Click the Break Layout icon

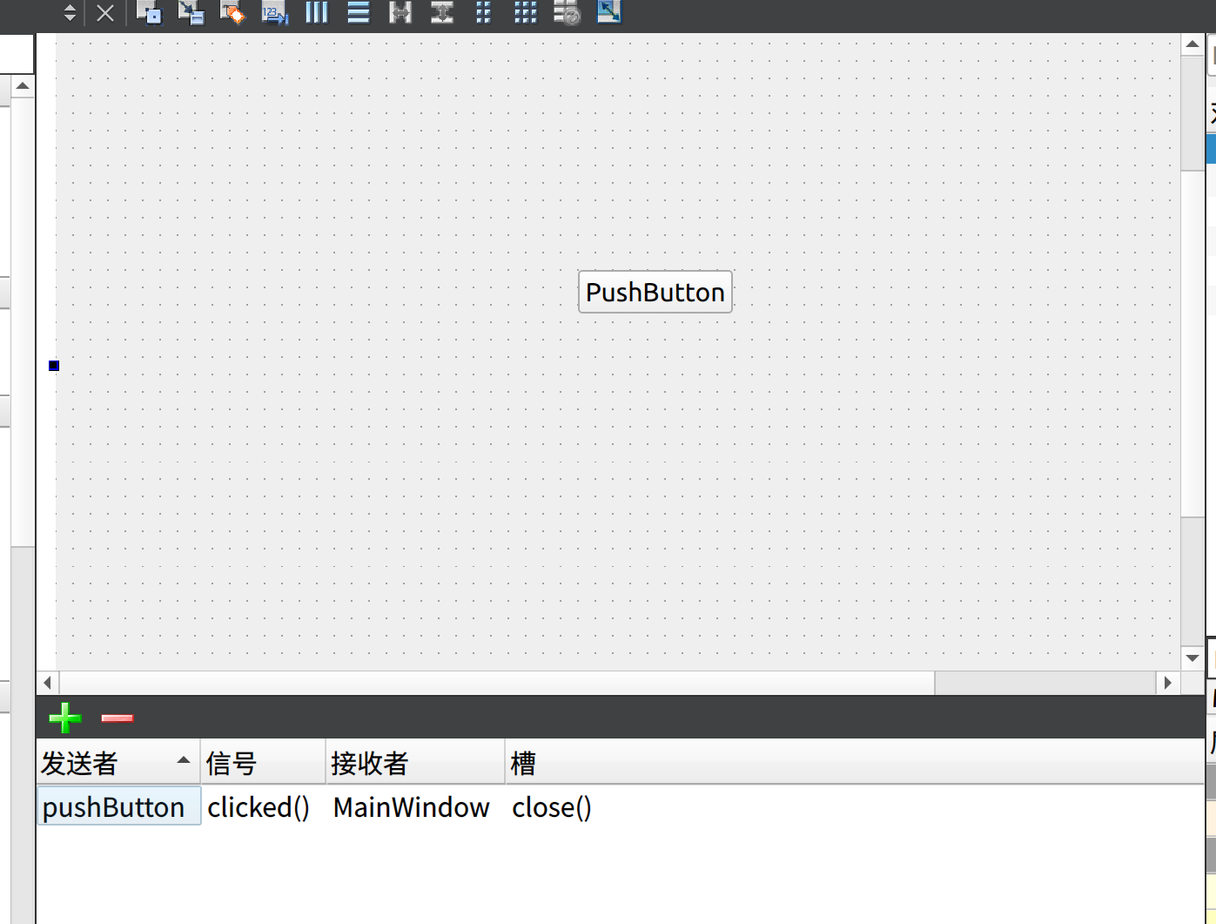[568, 12]
